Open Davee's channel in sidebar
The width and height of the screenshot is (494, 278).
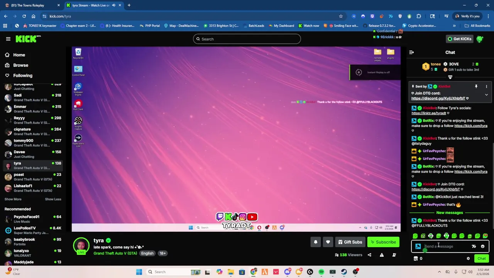33,154
